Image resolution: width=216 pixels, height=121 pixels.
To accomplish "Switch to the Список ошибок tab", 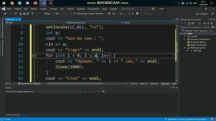I will pos(13,115).
